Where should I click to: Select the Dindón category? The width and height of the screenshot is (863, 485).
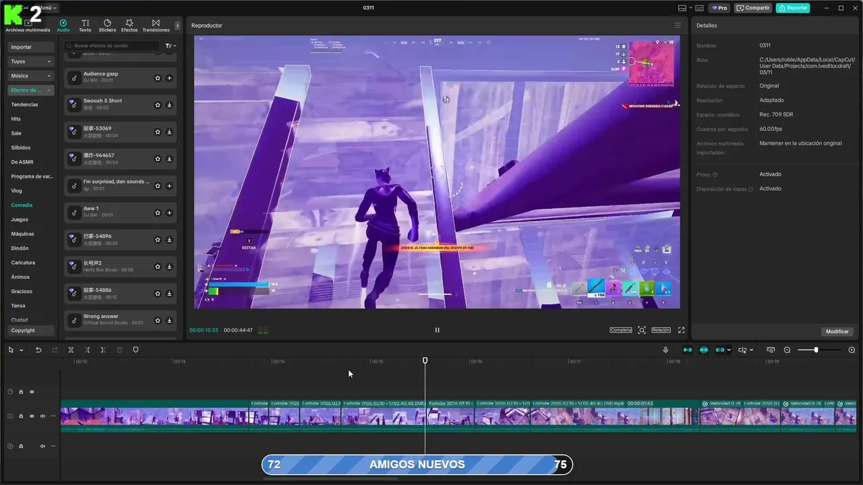tap(20, 248)
